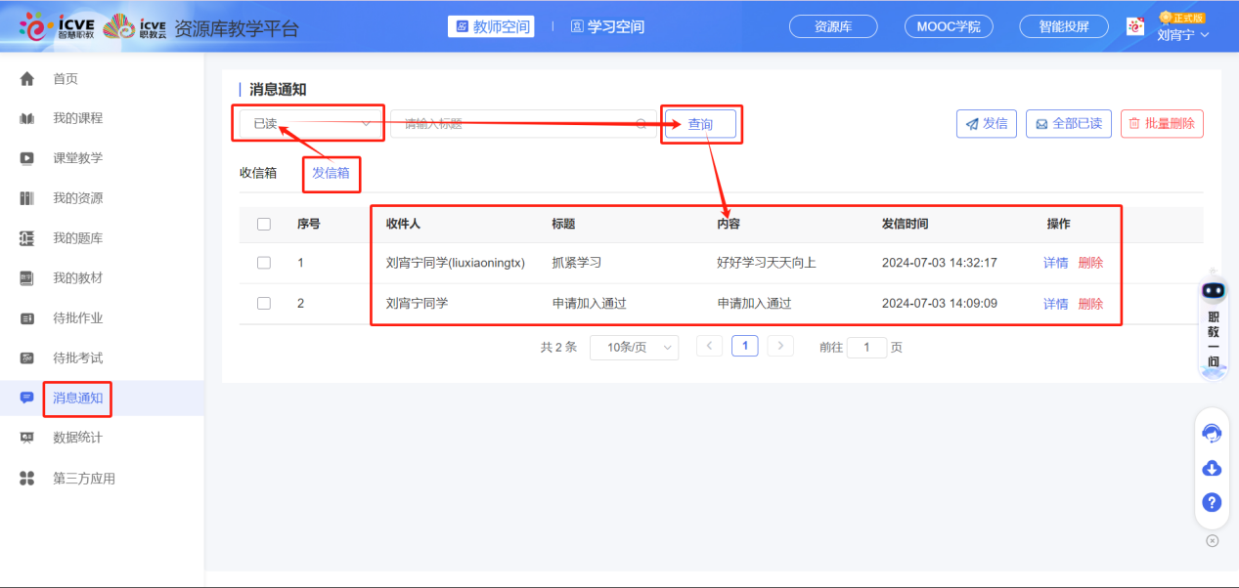Screen dimensions: 1239x588
Task: Click the floating chat bubble icon
Action: coord(1211,432)
